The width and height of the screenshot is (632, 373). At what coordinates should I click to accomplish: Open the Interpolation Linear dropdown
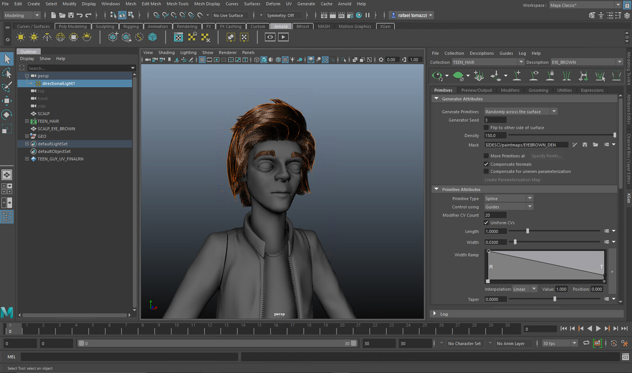click(525, 289)
